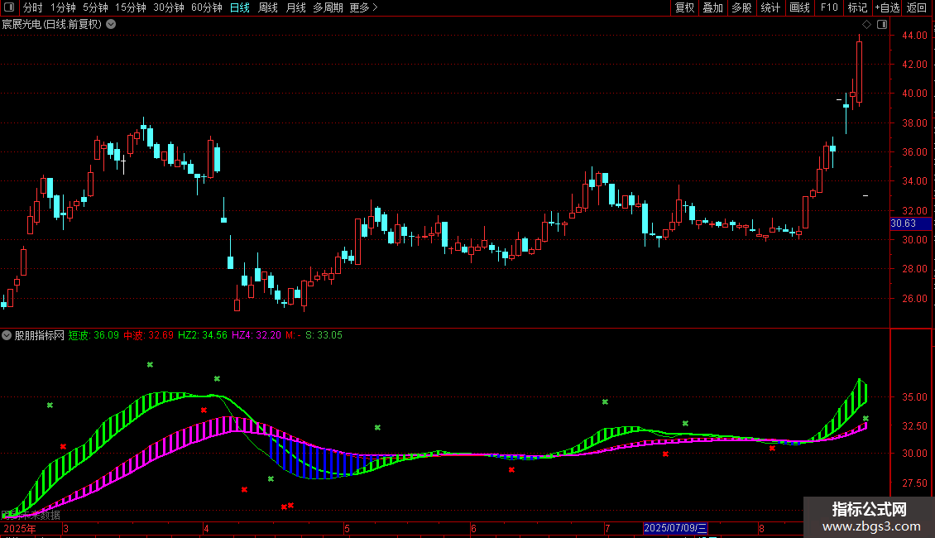Viewport: 935px width, 538px height.
Task: Click the diamond icon above price axis
Action: 866,25
